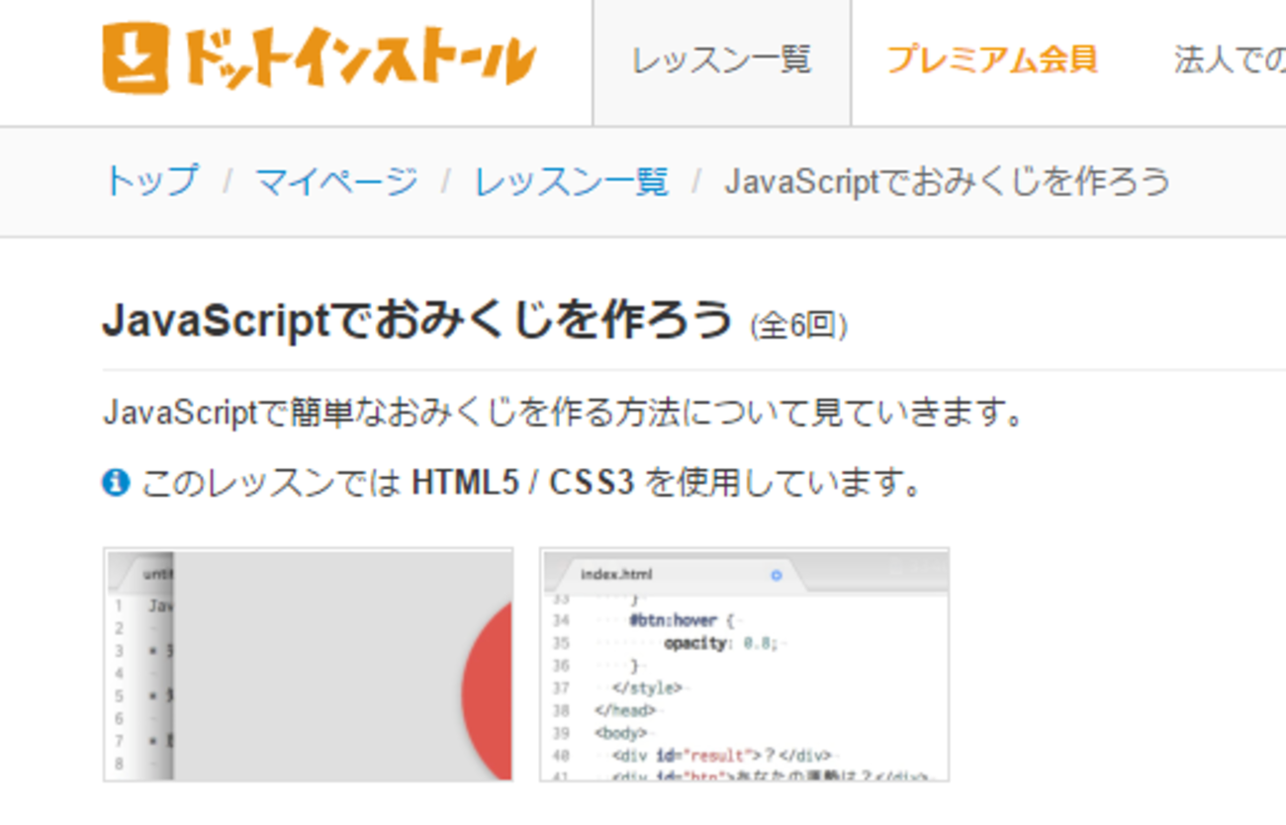Click the last breadcrumb JavaScriptでおみくじを作ろう
Viewport: 1286px width, 825px height.
947,181
